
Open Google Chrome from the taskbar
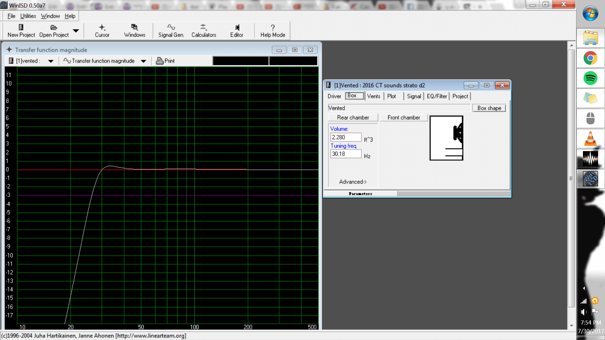[x=590, y=58]
